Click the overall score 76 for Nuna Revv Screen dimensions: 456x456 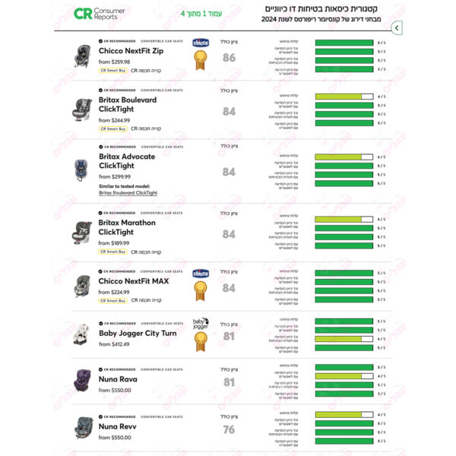click(229, 429)
